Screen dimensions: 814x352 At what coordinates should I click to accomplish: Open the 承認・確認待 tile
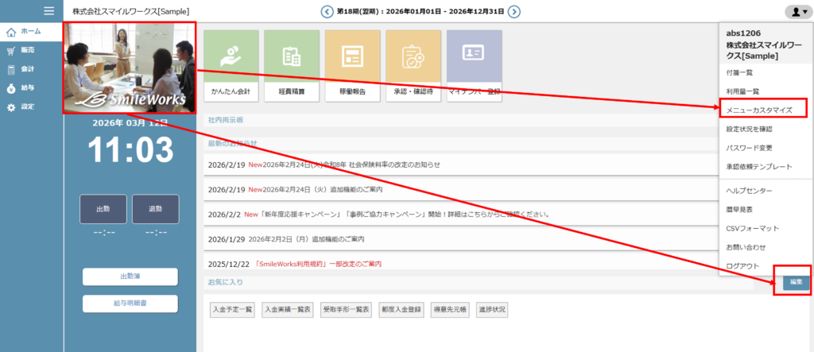click(413, 67)
